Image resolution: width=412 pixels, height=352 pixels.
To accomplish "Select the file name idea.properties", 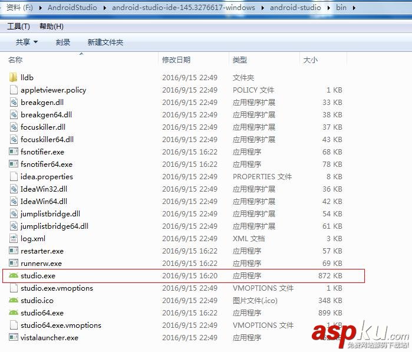I will coord(47,176).
